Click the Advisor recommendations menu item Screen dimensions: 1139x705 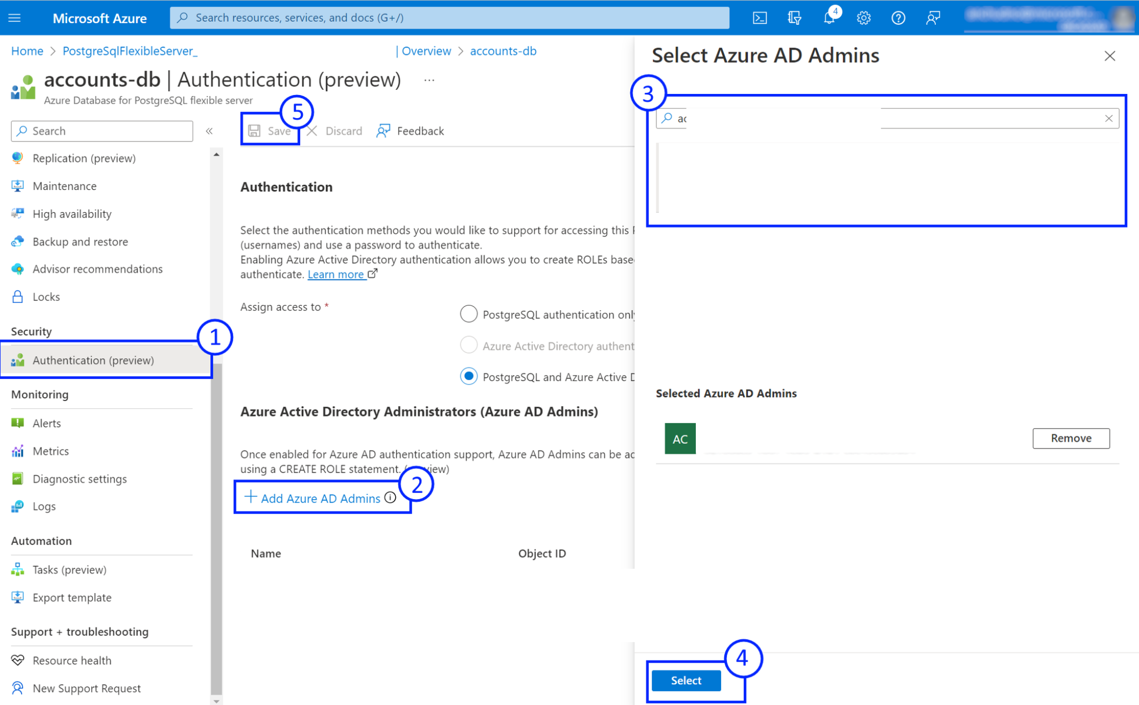[97, 269]
